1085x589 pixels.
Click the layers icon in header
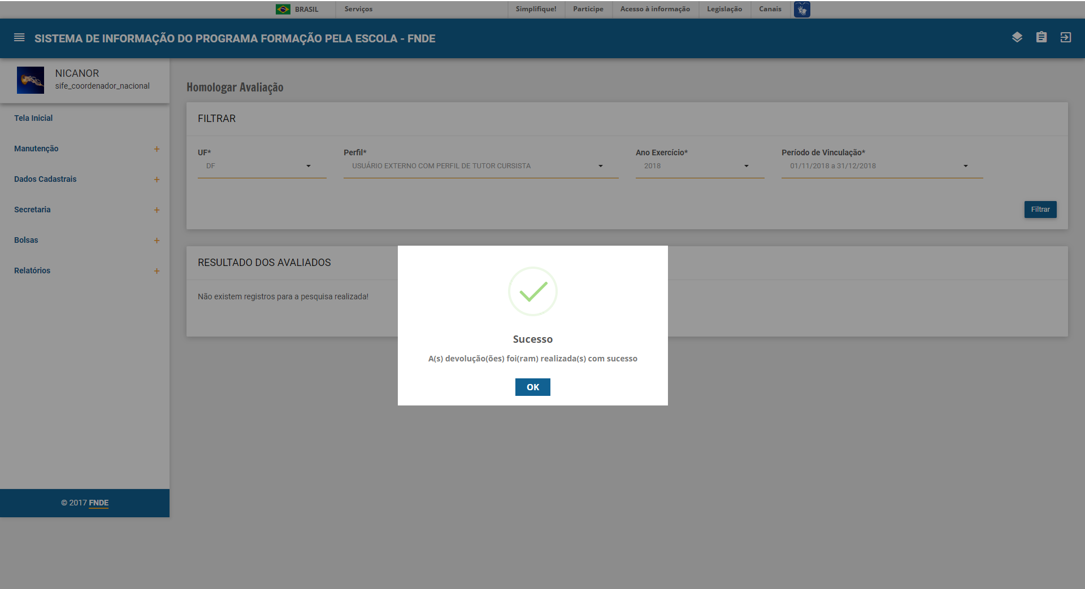(1017, 37)
